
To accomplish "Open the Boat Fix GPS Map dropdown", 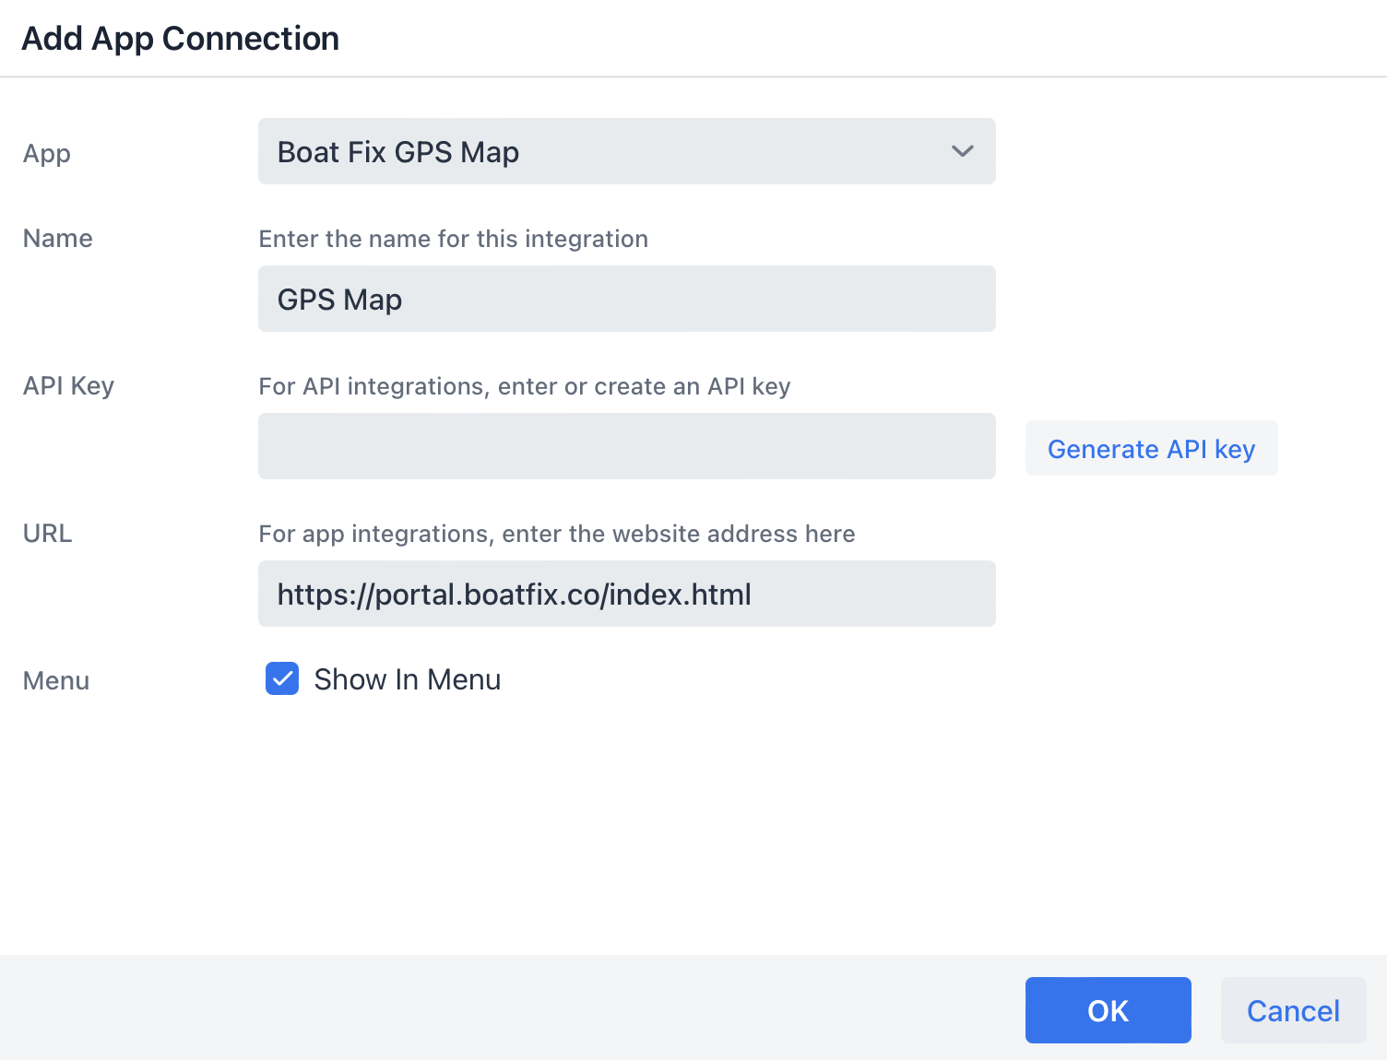I will (626, 151).
